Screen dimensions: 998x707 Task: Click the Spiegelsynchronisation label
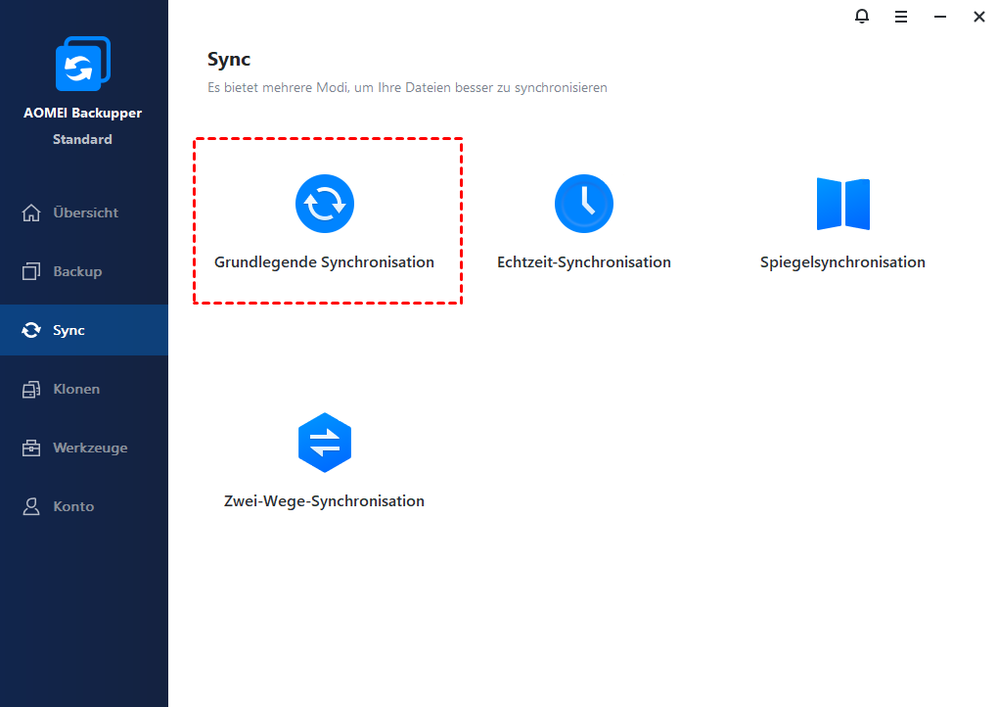coord(842,262)
